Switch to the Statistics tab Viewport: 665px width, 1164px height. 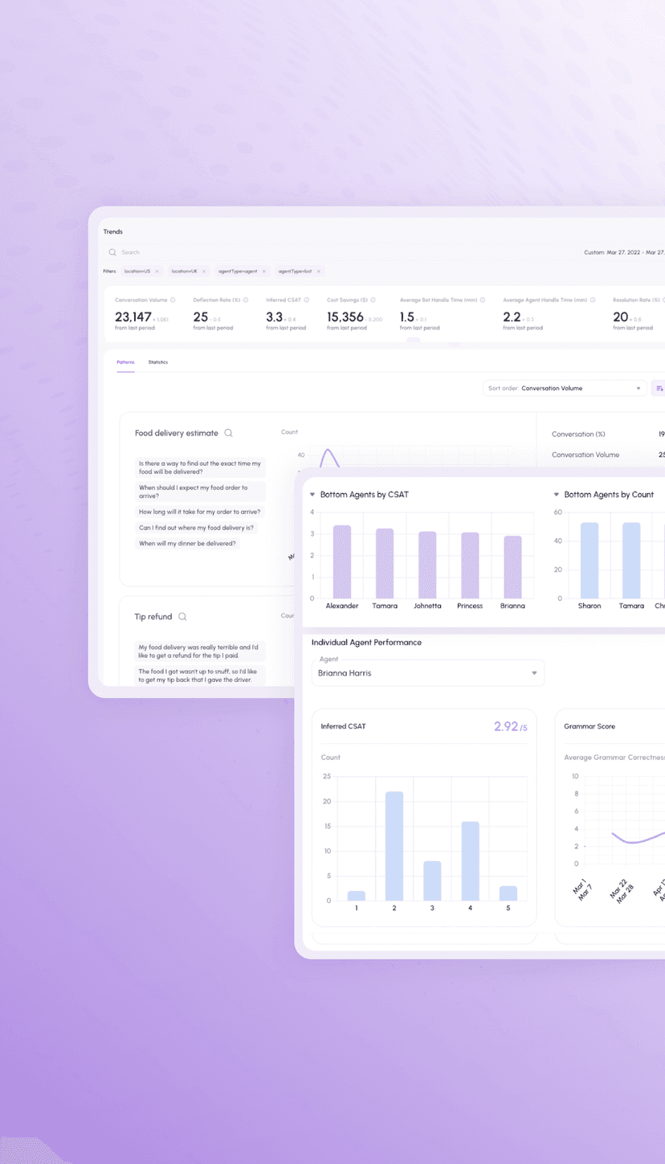[157, 361]
